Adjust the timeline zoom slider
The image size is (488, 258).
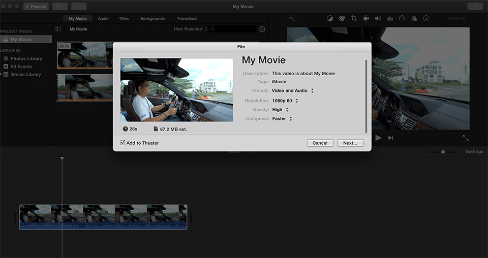(x=443, y=151)
